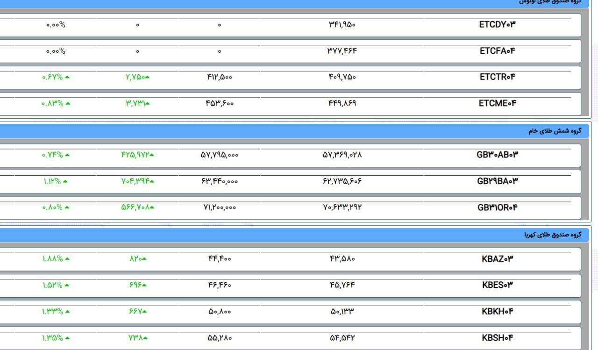The width and height of the screenshot is (598, 350).
Task: Open the KBSH۰۴ fund symbol
Action: (x=498, y=338)
